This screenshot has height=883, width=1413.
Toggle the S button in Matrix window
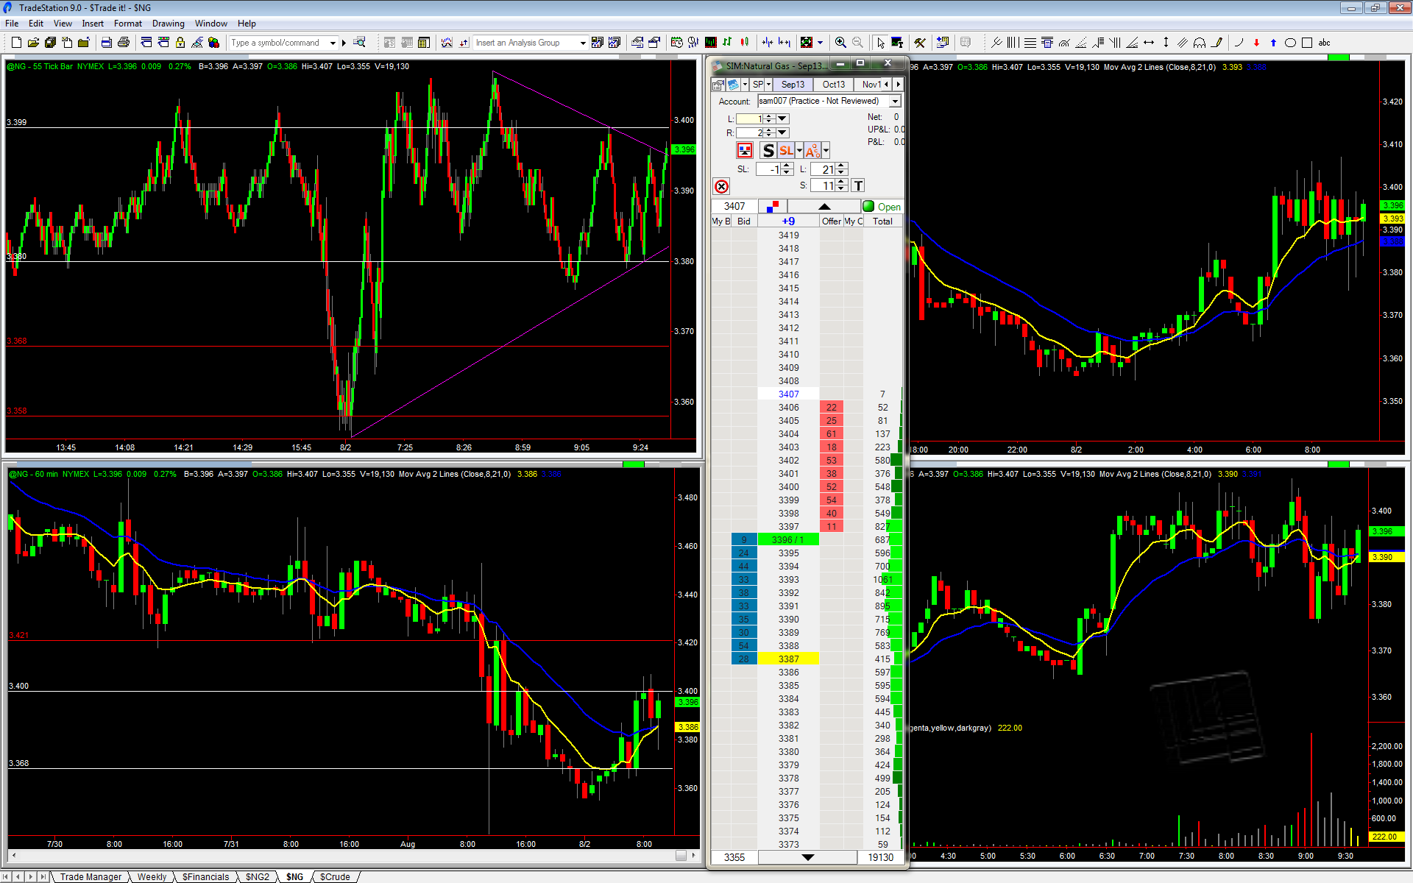pyautogui.click(x=768, y=150)
